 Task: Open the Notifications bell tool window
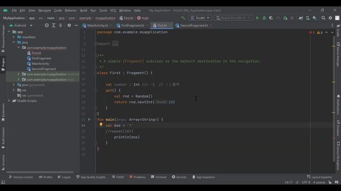[338, 96]
